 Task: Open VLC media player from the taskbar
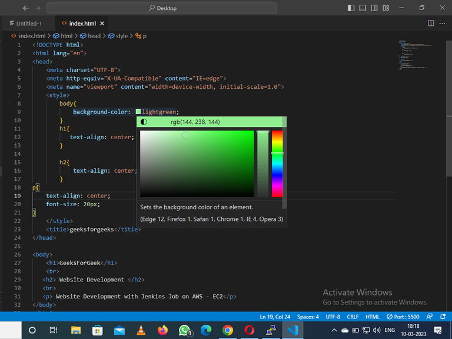[141, 330]
